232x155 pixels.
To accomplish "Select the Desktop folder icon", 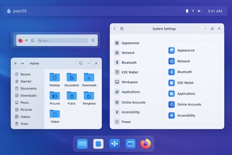I will tap(55, 77).
